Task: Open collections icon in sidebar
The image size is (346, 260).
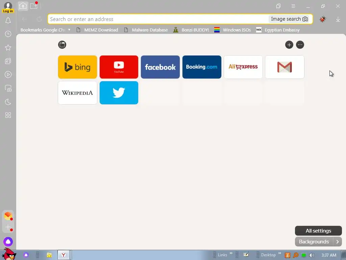Action: click(8, 61)
